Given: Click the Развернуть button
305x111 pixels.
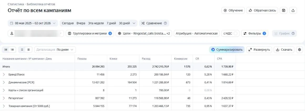Looking at the screenshot, I should click(x=259, y=50).
